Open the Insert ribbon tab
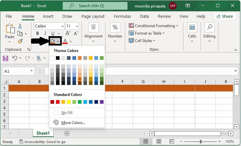 (48, 16)
